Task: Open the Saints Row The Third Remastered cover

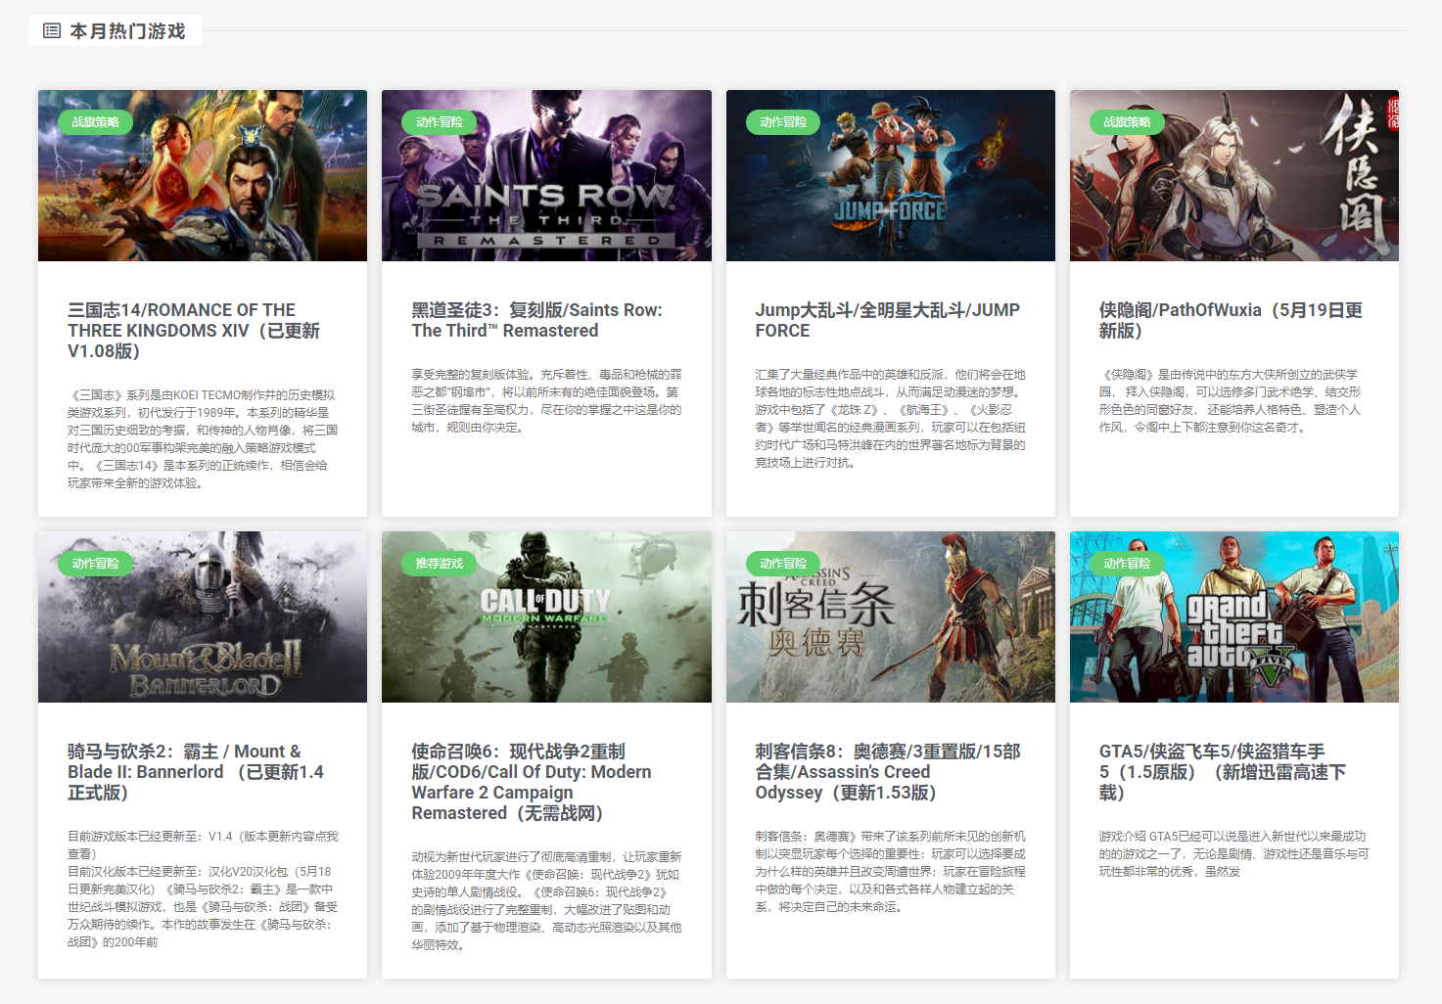Action: click(x=546, y=176)
